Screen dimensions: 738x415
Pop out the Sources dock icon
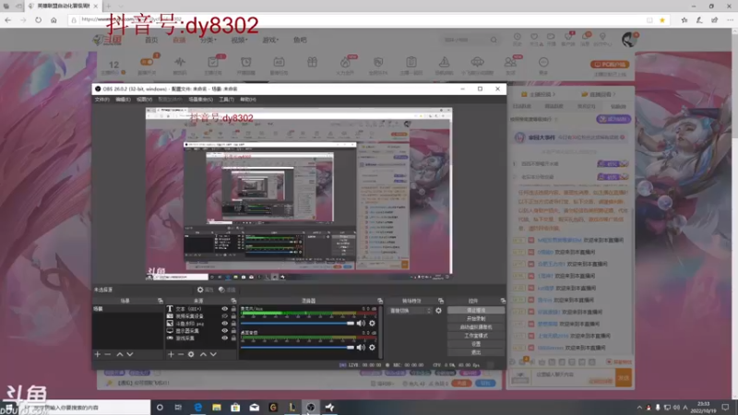pos(233,301)
